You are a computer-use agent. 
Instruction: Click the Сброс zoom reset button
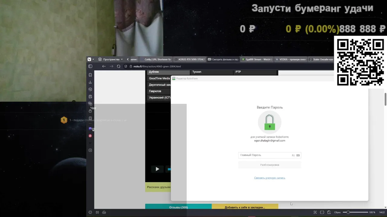click(337, 212)
